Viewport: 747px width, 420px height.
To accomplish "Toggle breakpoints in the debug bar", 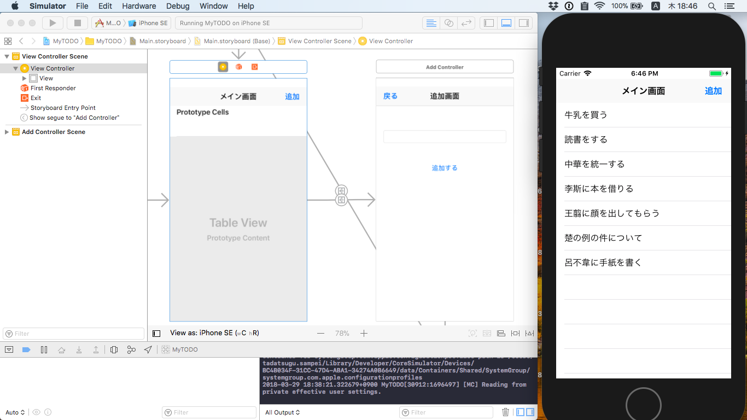I will 26,349.
